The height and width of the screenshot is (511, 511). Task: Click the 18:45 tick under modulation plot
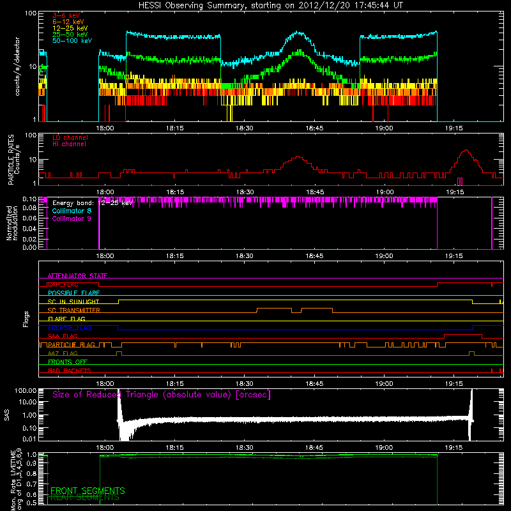tap(314, 256)
